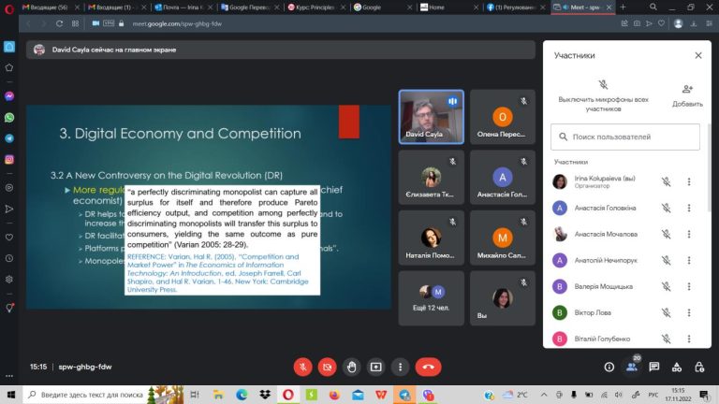Open meeting details info icon
This screenshot has height=404, width=719.
609,367
